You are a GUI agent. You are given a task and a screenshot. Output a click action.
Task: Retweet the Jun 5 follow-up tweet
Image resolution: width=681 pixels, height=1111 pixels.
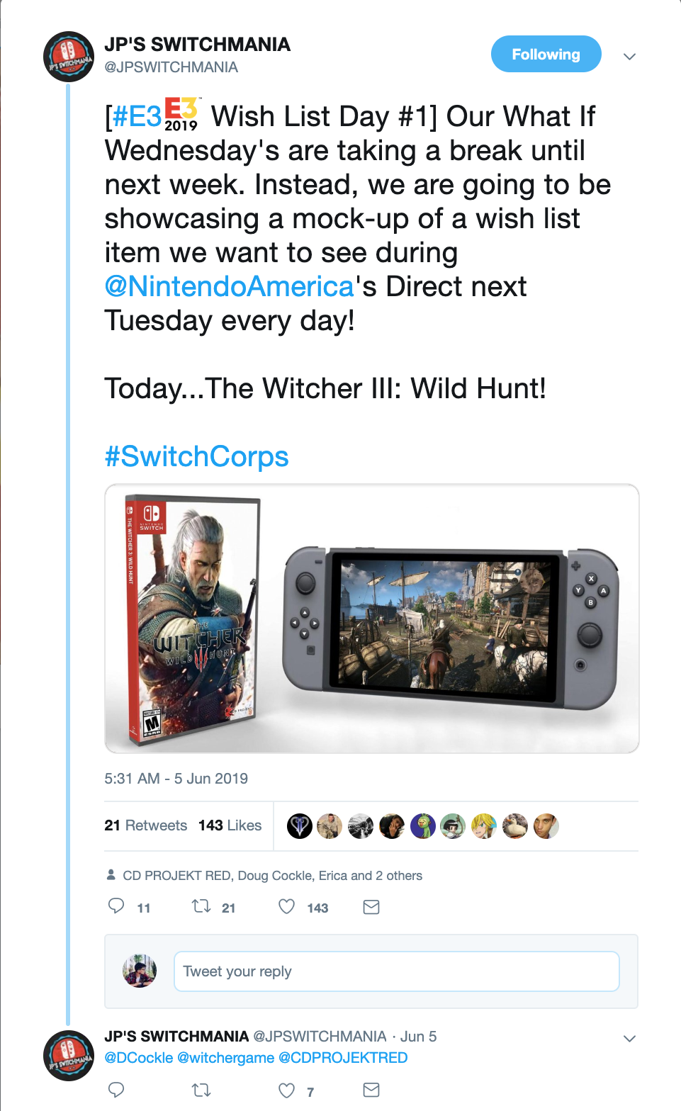point(201,1090)
